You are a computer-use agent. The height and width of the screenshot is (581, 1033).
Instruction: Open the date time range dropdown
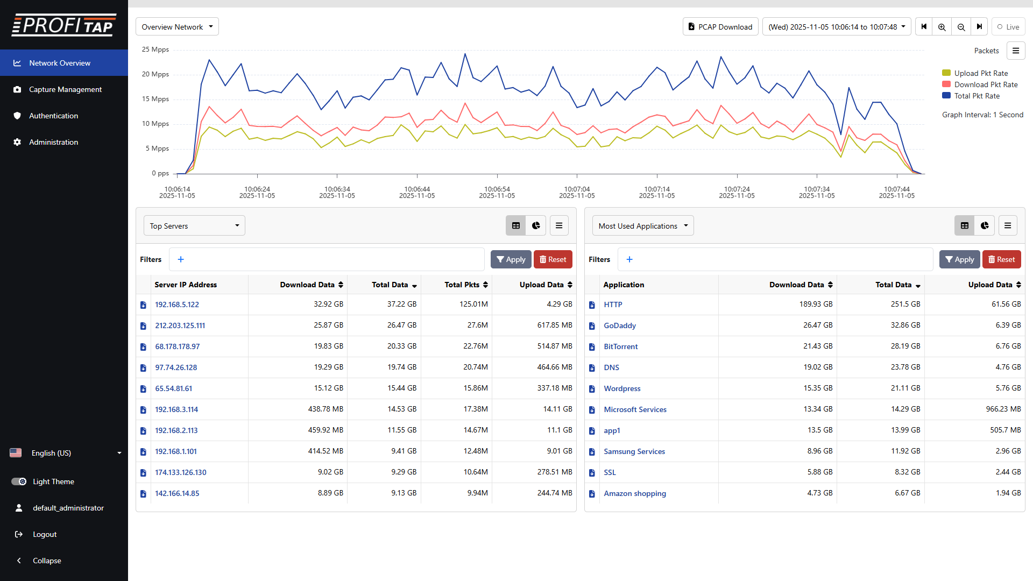[x=837, y=27]
